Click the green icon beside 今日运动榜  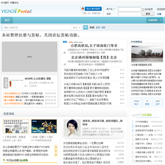pyautogui.click(x=4, y=160)
